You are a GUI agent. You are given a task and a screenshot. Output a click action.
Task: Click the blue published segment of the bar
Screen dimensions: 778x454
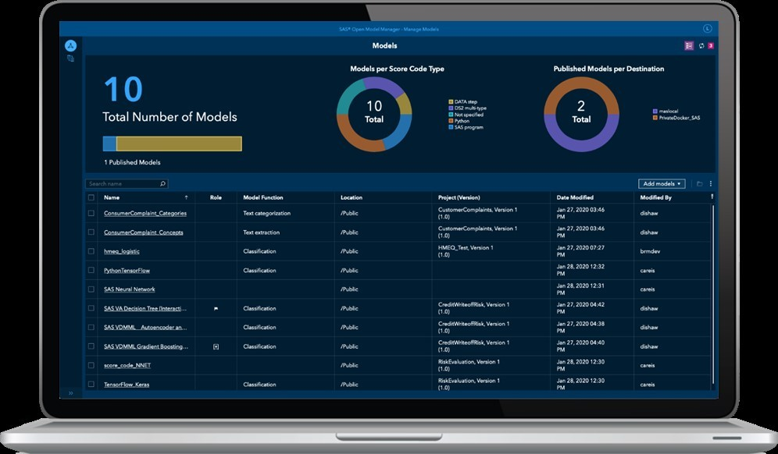(x=109, y=144)
